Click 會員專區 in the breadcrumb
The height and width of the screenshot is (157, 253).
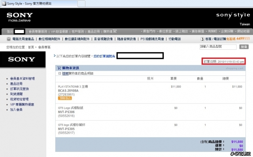pos(44,47)
